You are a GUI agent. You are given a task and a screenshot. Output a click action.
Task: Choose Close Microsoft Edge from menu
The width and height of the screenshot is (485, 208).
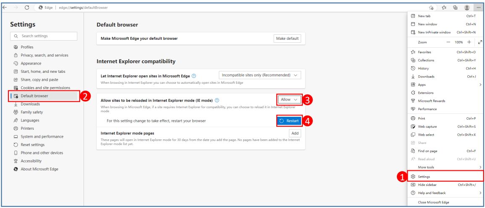445,203
